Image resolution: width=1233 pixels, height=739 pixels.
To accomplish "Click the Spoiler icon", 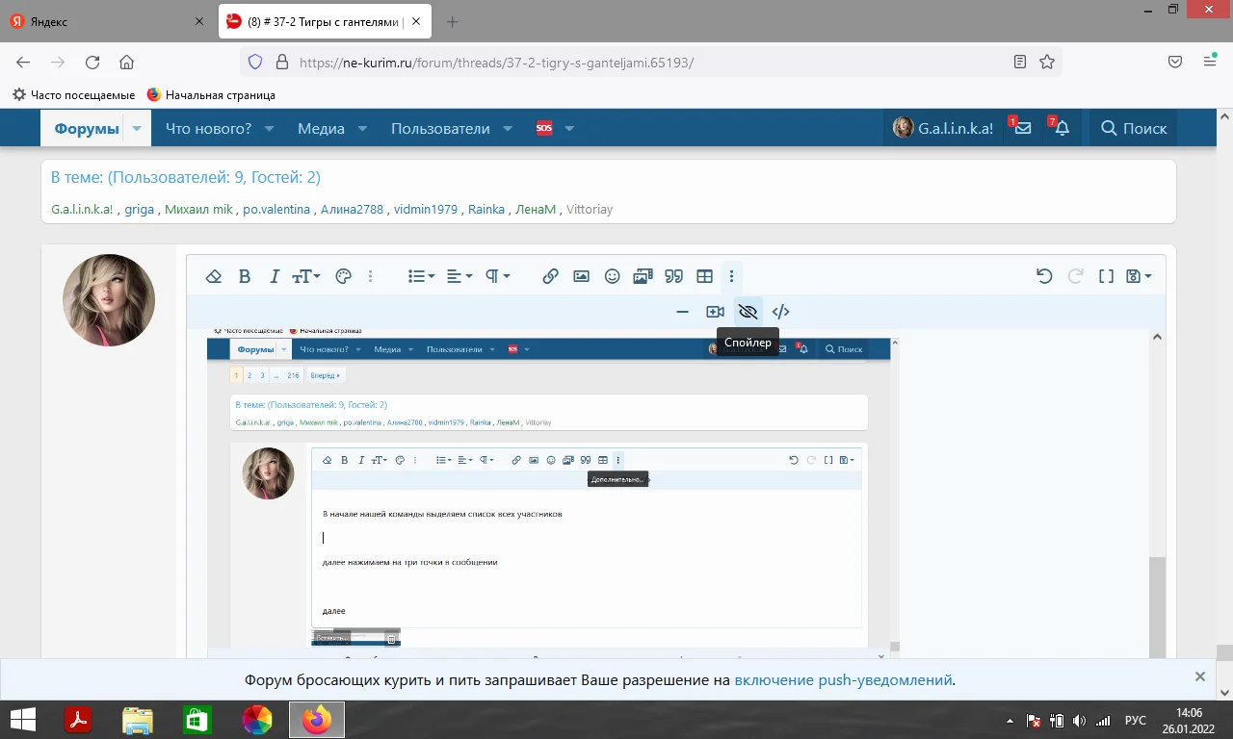I will pos(748,312).
